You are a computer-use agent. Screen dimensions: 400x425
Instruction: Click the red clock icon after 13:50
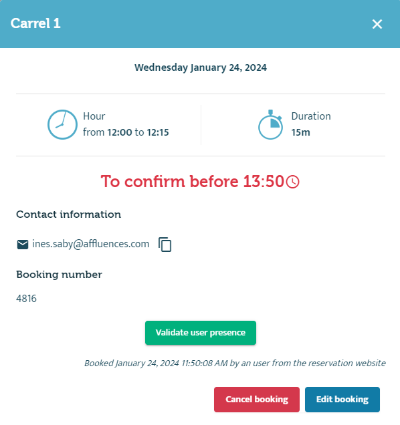pos(293,182)
